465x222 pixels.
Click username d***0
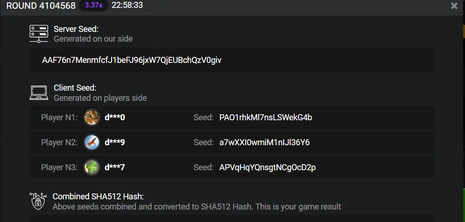115,117
